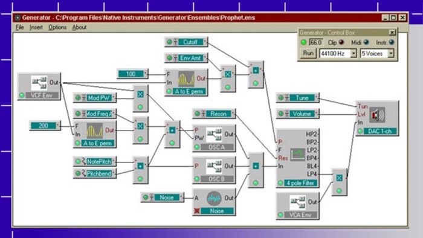Click the 4 pole Filter label

pyautogui.click(x=300, y=183)
